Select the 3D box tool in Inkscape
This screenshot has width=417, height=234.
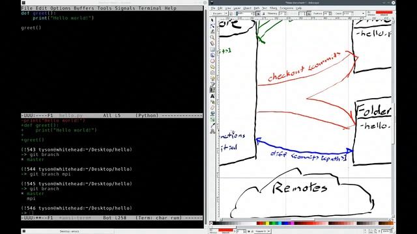pos(212,55)
